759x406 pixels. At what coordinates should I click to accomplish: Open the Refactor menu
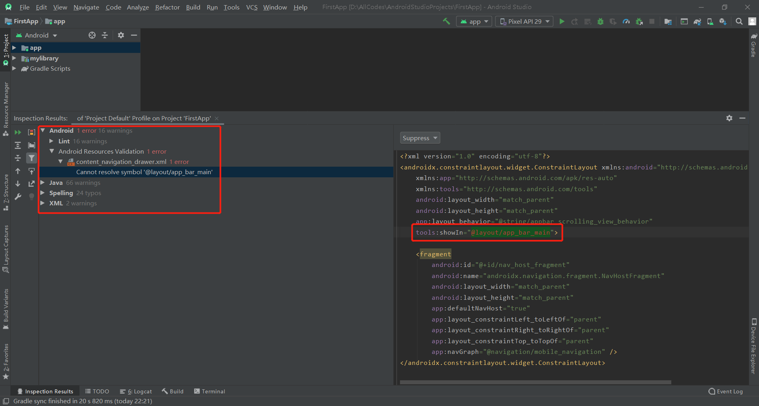pyautogui.click(x=167, y=7)
